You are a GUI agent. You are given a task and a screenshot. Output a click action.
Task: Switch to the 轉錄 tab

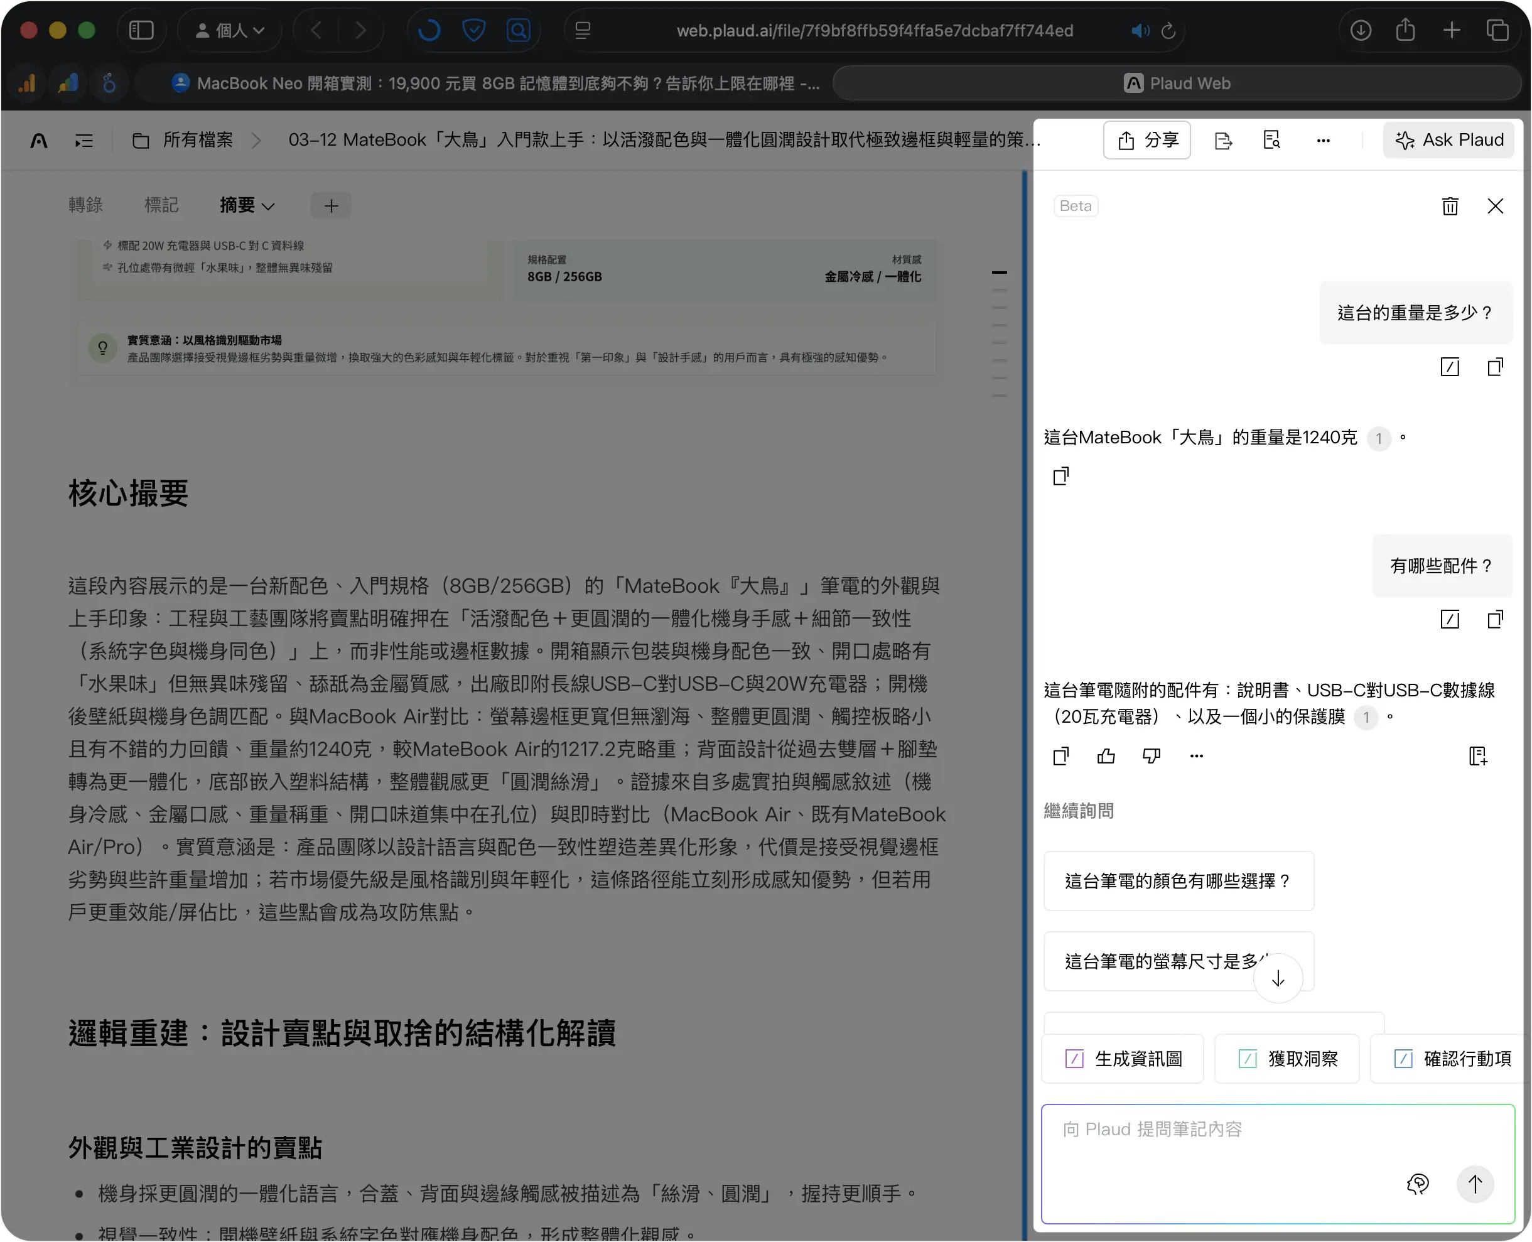tap(85, 205)
